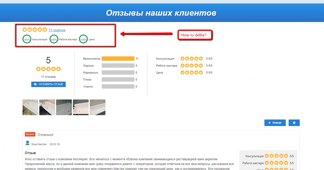Open the 11 оценок ratings link
Screen dimensions: 324x170
(57, 30)
